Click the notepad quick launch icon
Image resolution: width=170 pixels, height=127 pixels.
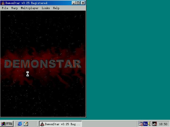tap(26, 124)
